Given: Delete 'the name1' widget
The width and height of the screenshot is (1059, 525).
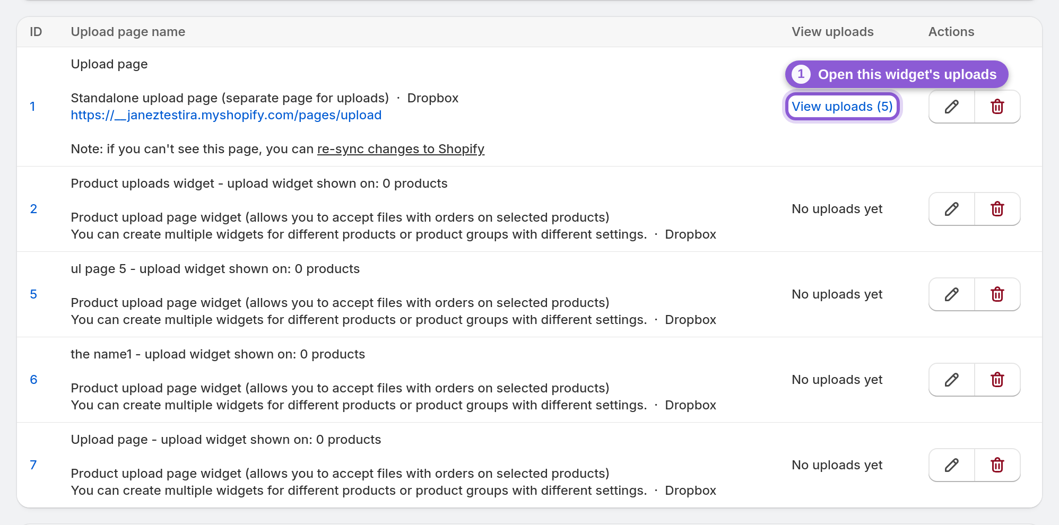Looking at the screenshot, I should point(997,380).
